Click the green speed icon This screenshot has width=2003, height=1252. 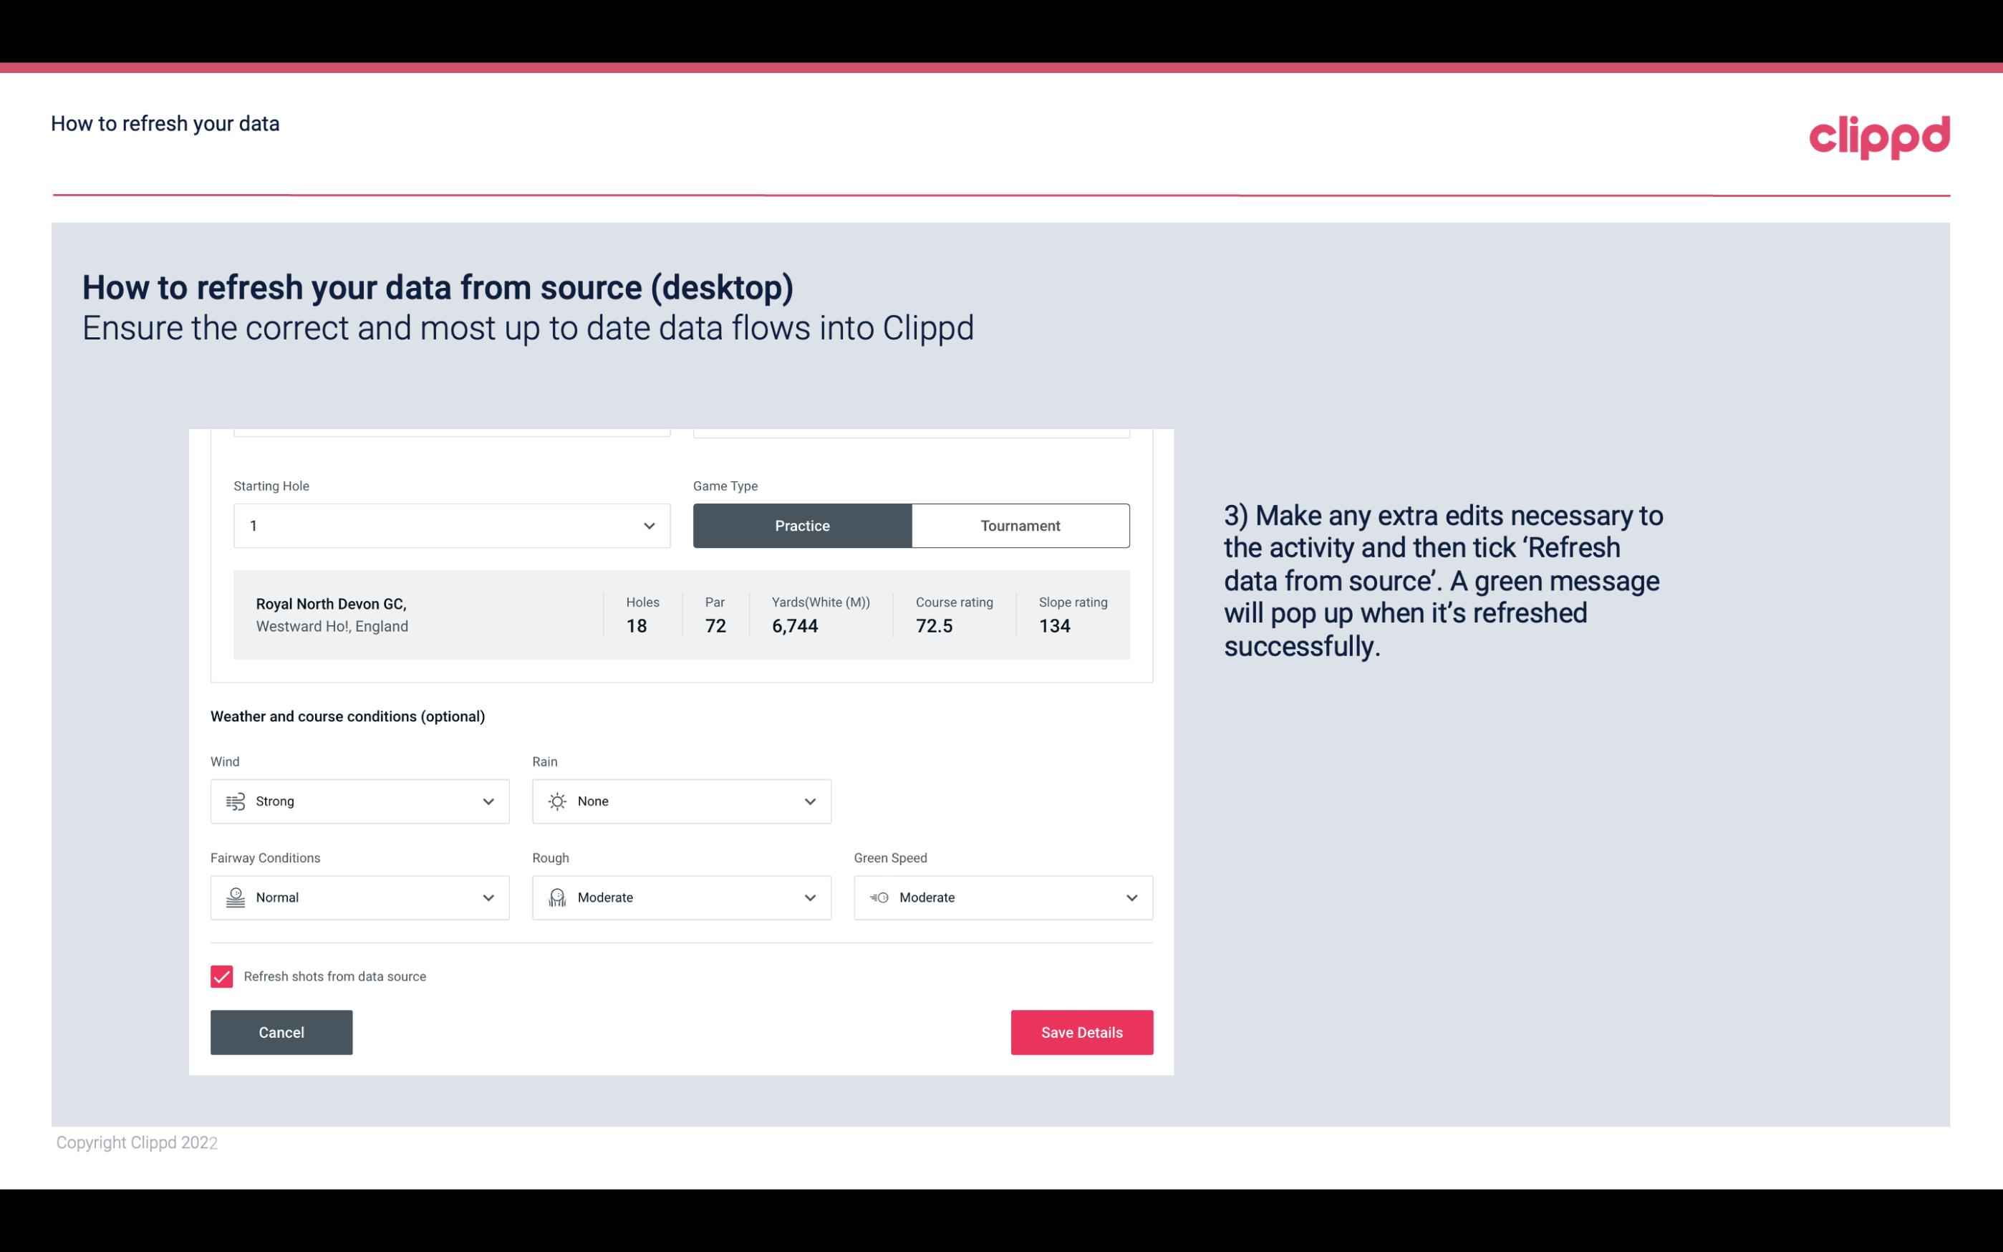[878, 897]
